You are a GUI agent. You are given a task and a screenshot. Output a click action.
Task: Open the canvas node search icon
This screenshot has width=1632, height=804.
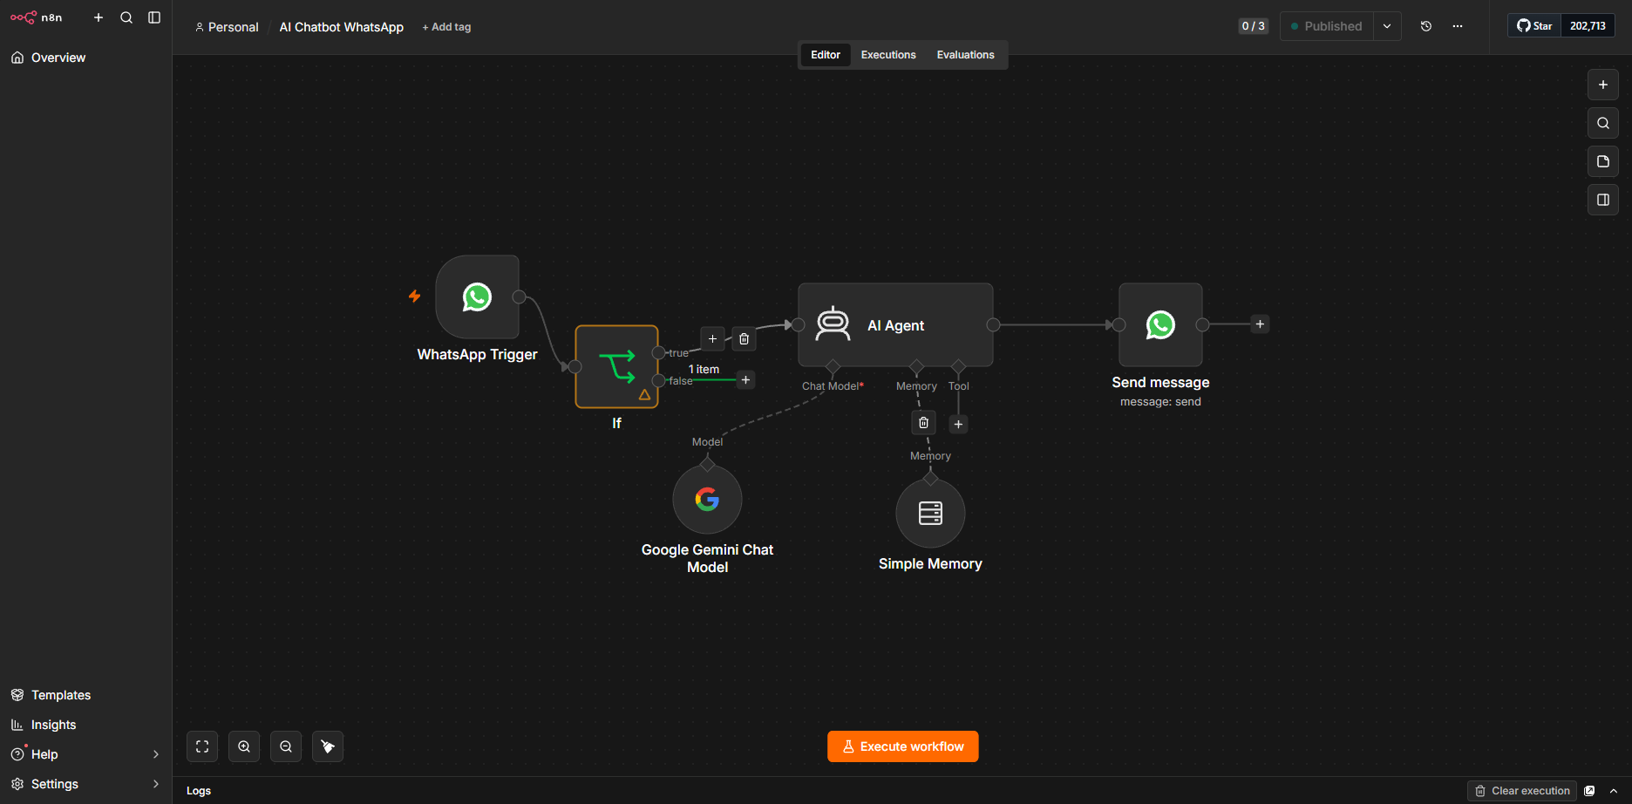click(x=1603, y=123)
